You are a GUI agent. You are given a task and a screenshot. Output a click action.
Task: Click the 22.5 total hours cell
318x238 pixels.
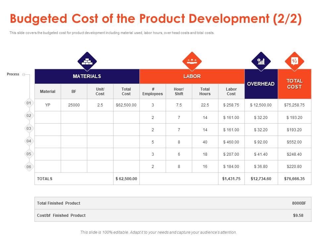click(x=205, y=105)
